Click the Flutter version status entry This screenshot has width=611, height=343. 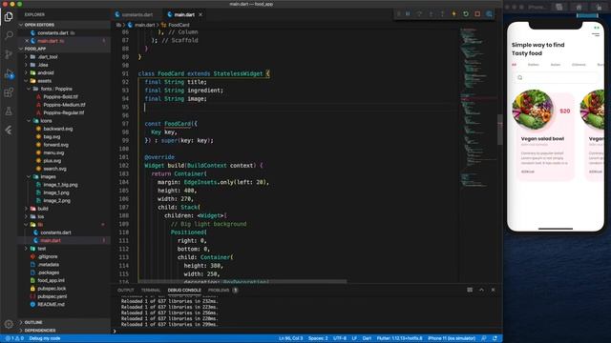coord(399,338)
